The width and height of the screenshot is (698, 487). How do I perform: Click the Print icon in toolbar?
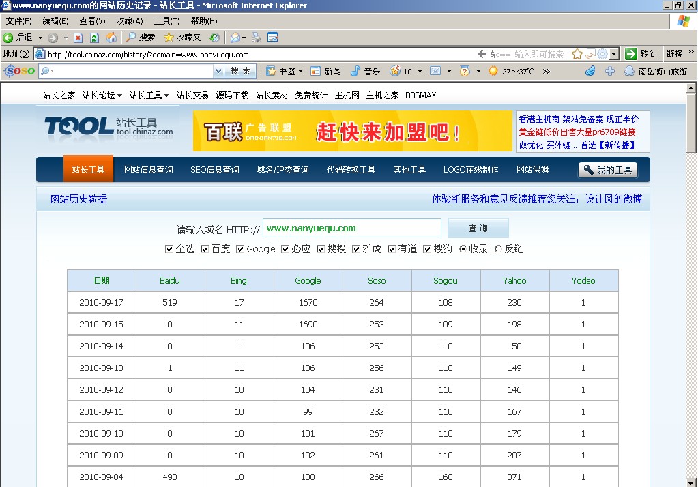(256, 38)
